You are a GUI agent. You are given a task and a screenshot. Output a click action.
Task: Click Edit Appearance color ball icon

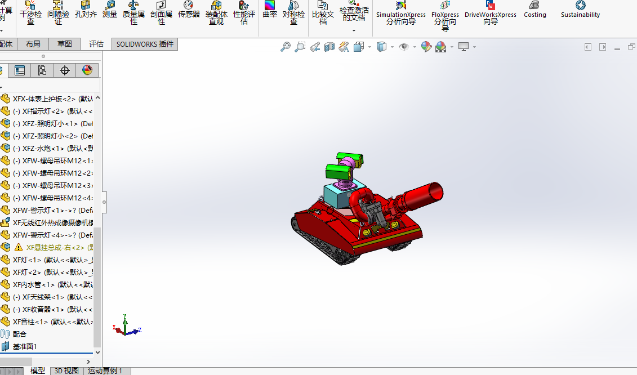tap(426, 47)
